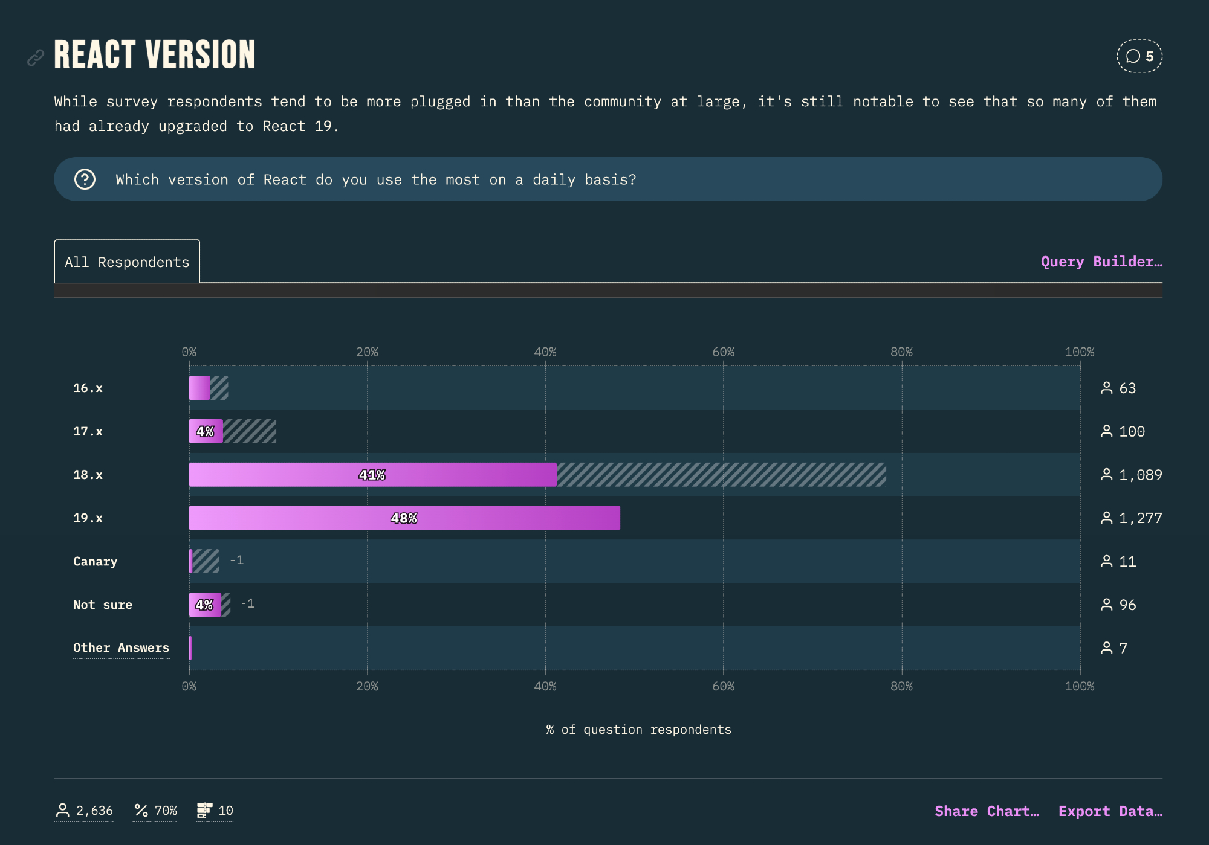Click the permalink chain icon beside title

36,57
